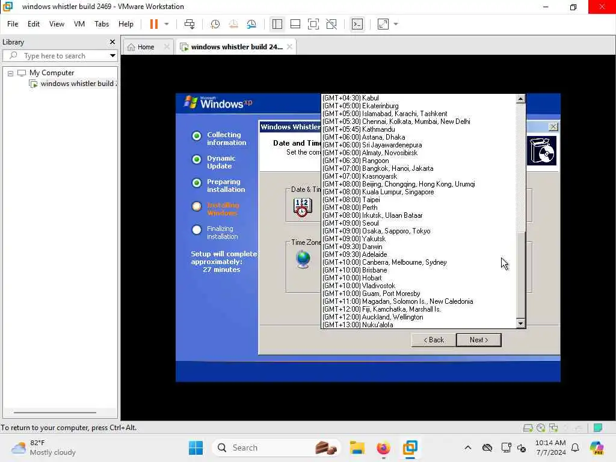Open the snapshot manager
The image size is (616, 462).
(x=251, y=24)
